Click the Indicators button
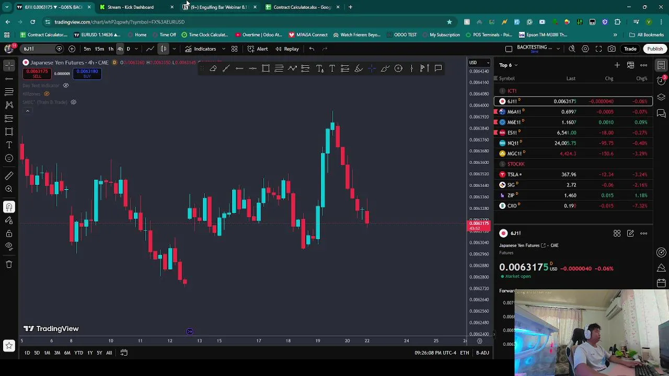 point(200,49)
